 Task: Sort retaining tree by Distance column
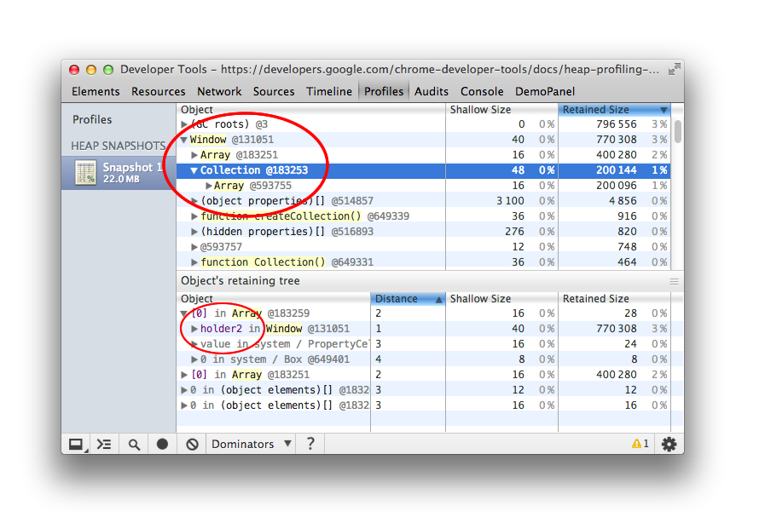coord(409,299)
